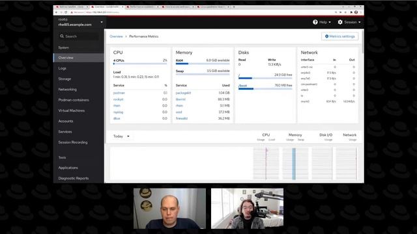Open the dbus service link in CPU card
The height and width of the screenshot is (234, 417).
[x=117, y=118]
